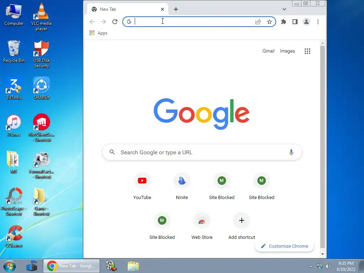Open the three-dot Chrome menu
This screenshot has width=364, height=273.
pyautogui.click(x=318, y=22)
